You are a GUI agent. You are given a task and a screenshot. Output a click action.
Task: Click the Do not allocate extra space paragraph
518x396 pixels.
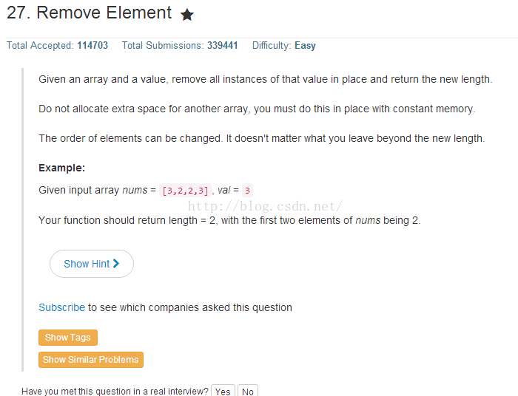pyautogui.click(x=257, y=109)
